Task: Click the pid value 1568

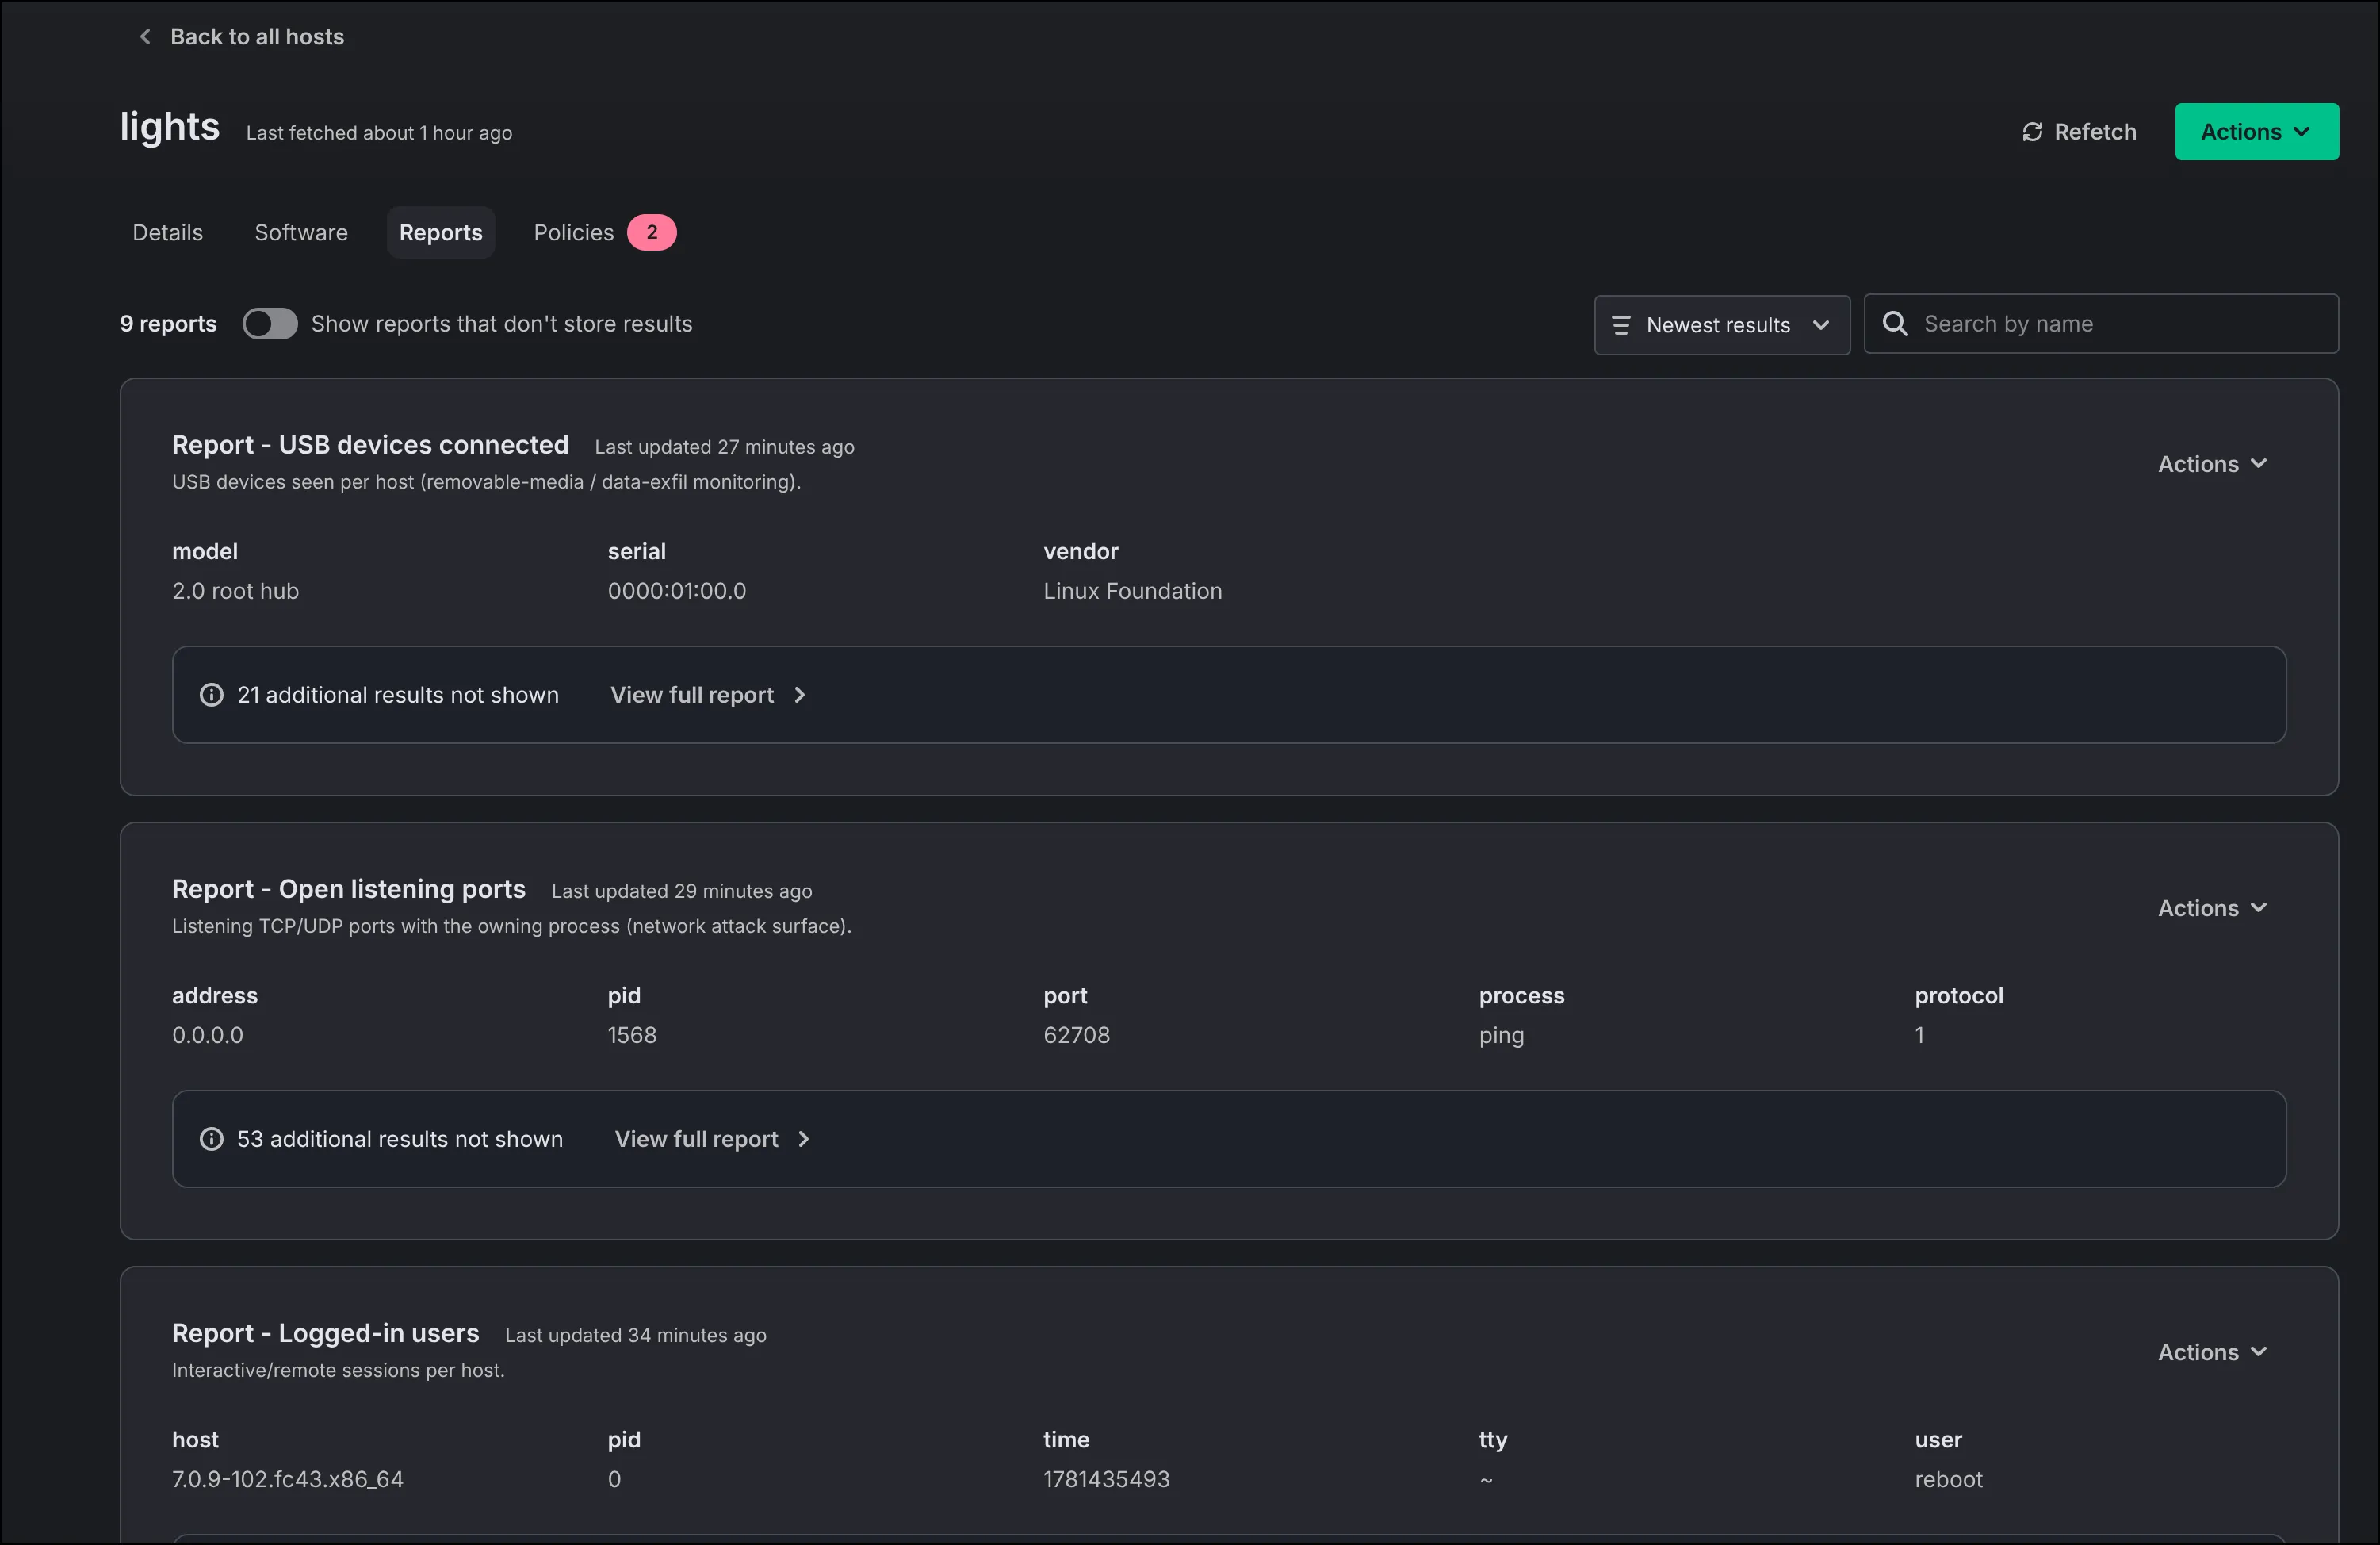Action: [x=632, y=1035]
